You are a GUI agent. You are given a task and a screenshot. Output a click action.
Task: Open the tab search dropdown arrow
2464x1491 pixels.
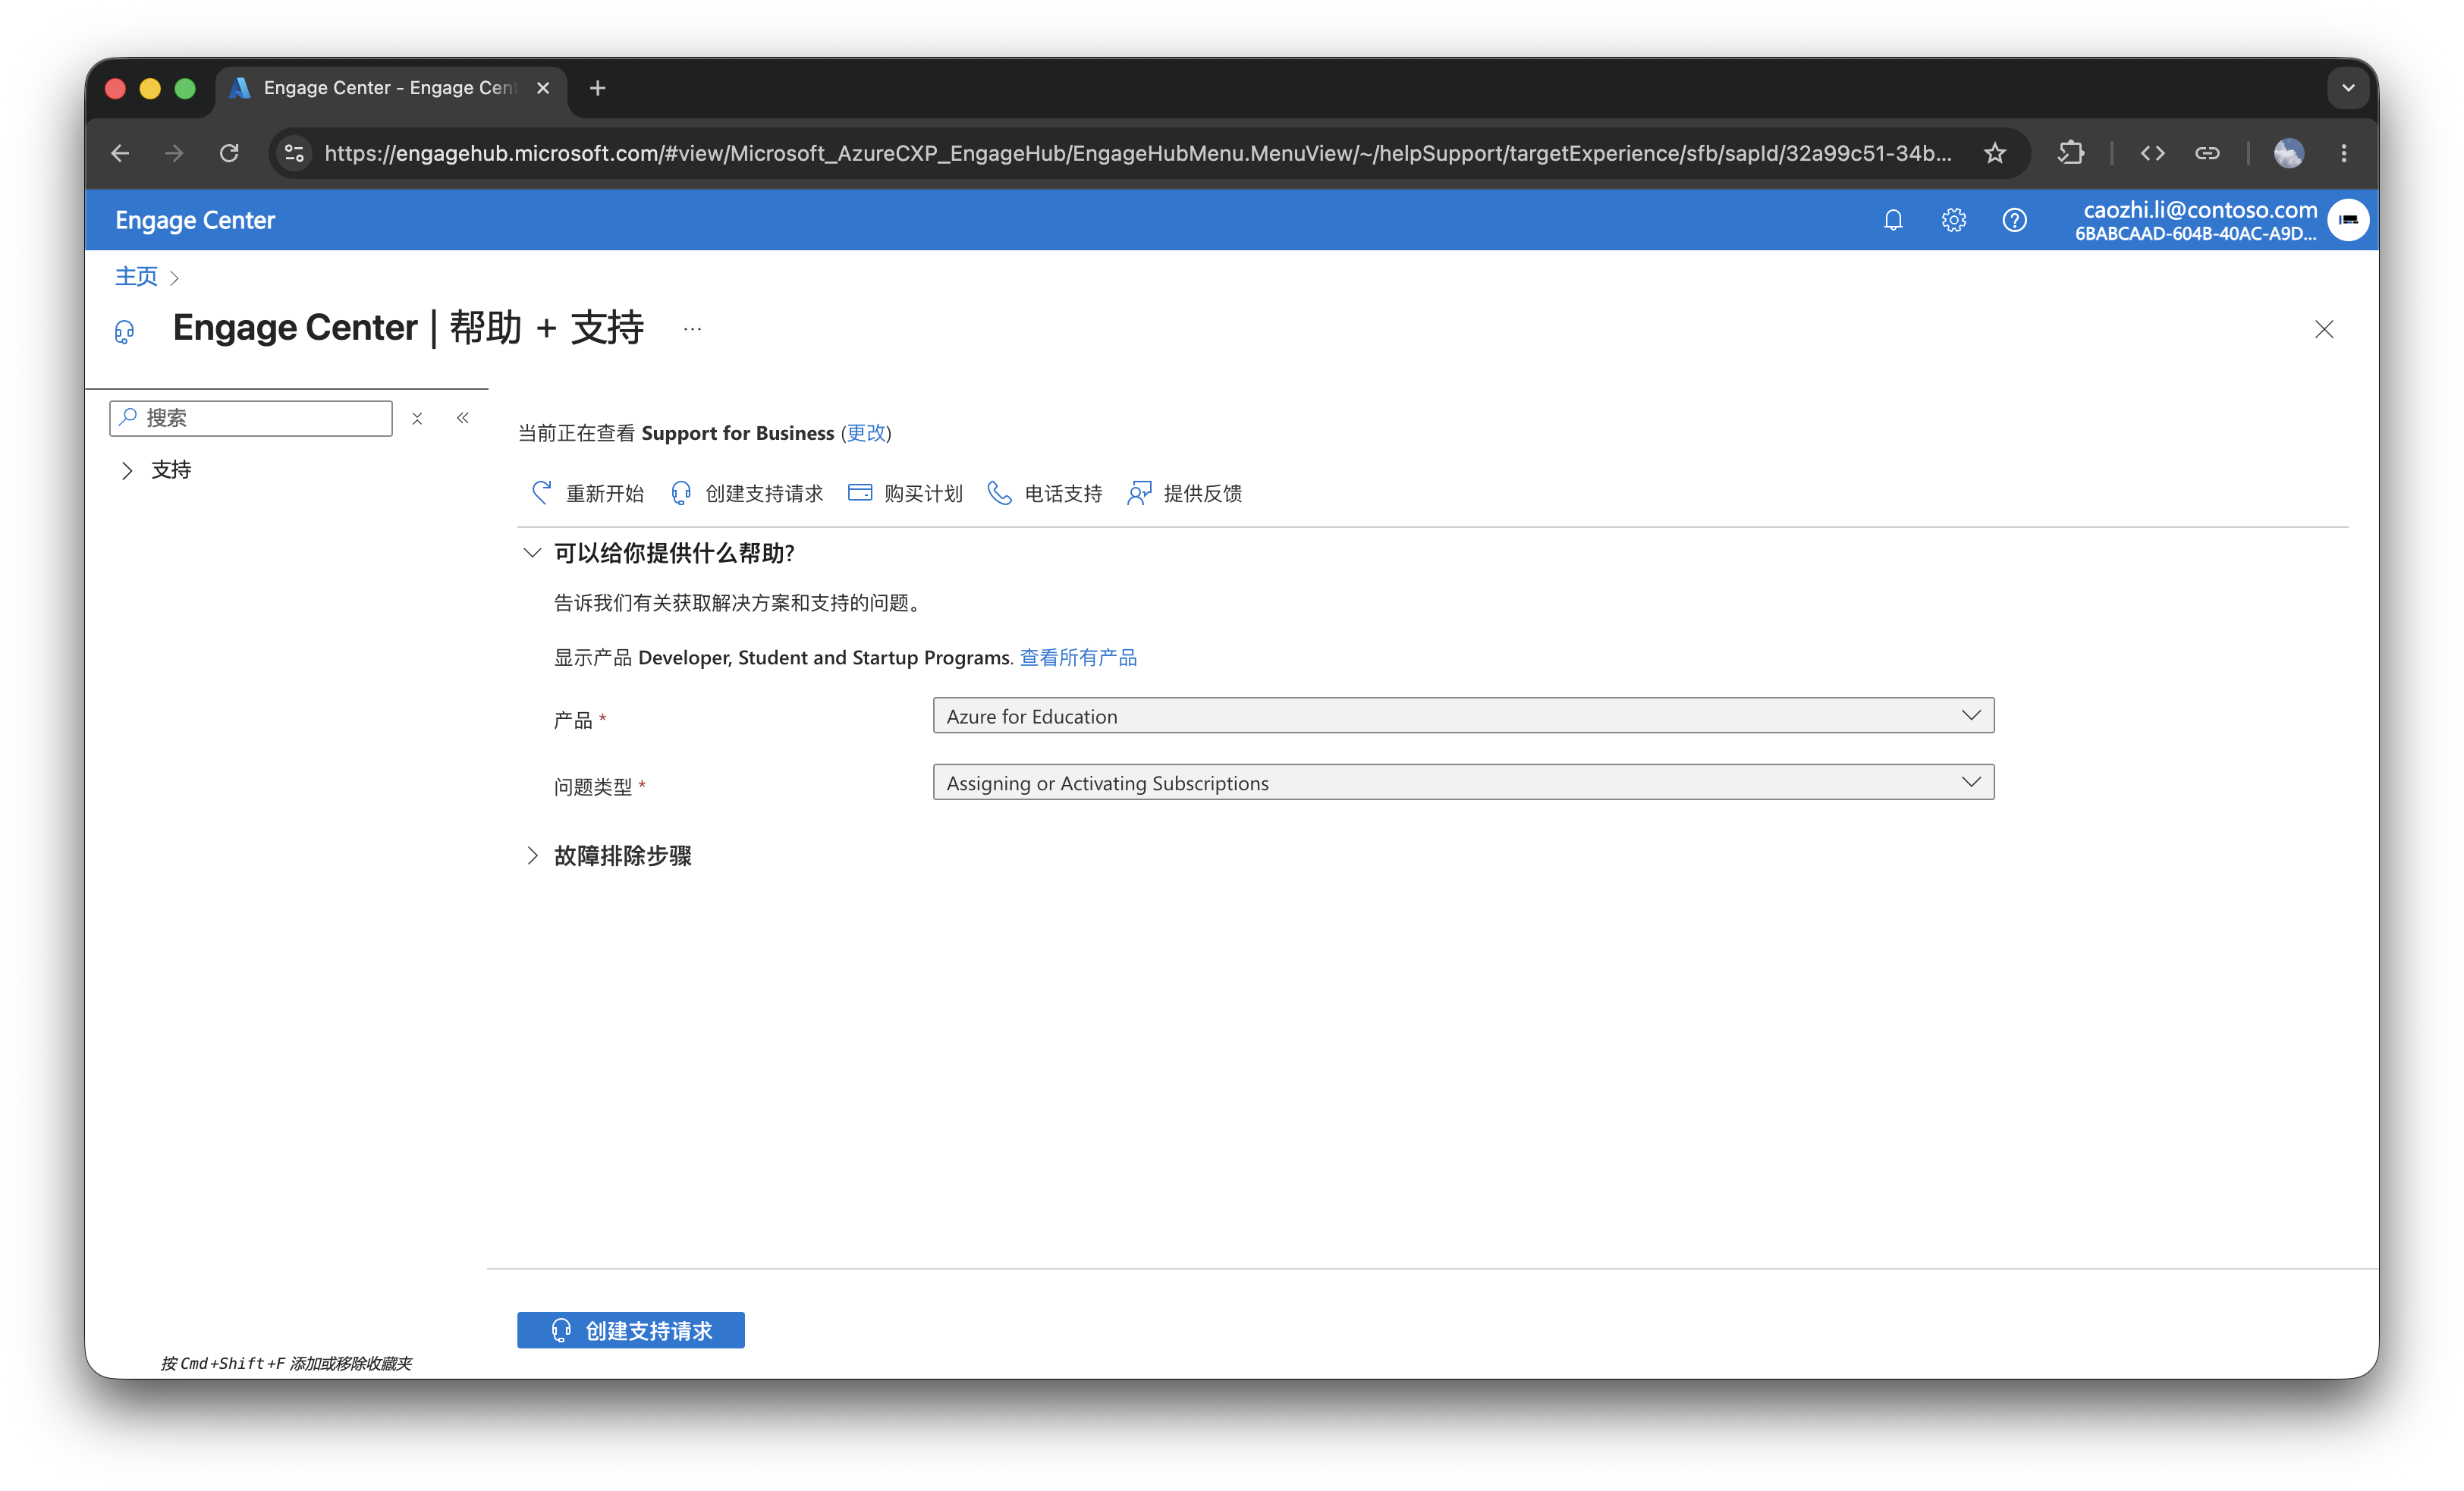(x=2348, y=88)
